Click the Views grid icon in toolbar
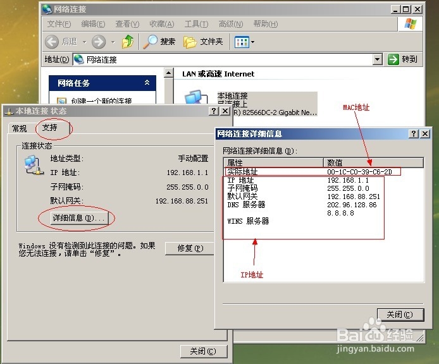439x364 pixels. click(x=242, y=42)
